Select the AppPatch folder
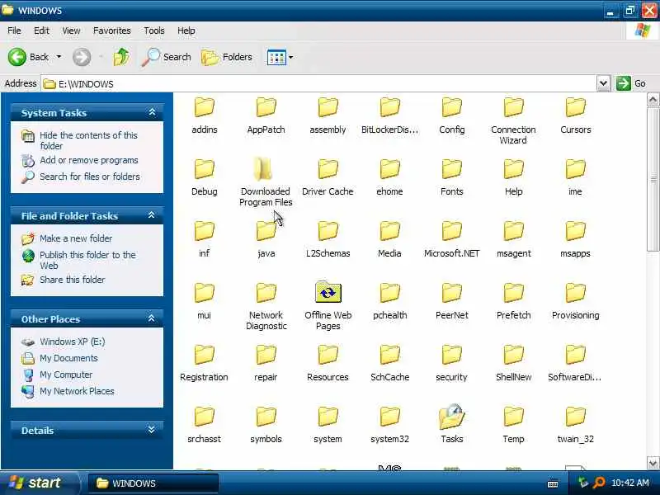This screenshot has height=495, width=660. coord(266,115)
